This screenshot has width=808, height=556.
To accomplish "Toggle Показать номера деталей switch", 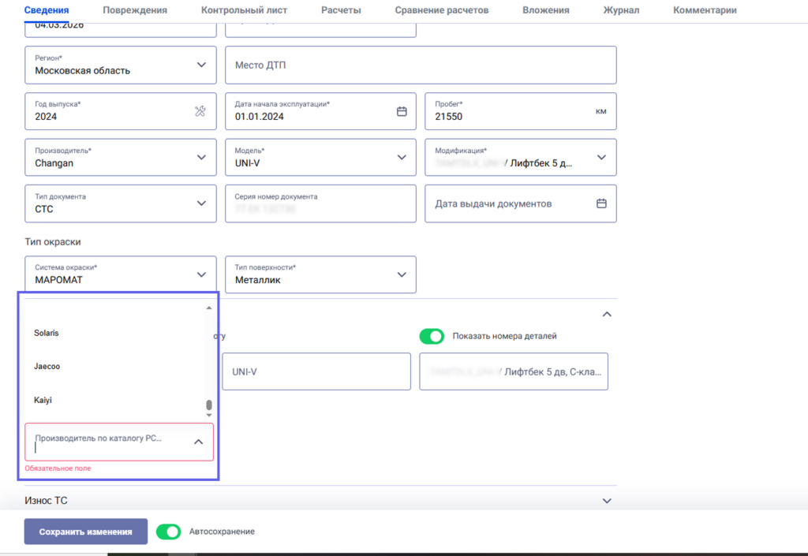I will point(432,336).
